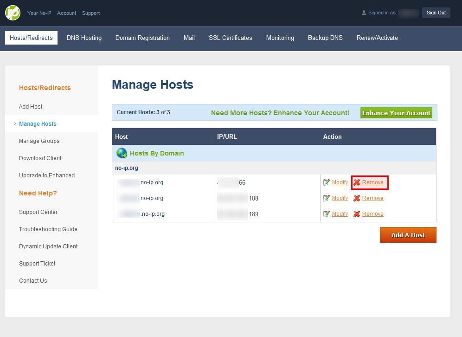
Task: Select the Monitoring tab
Action: tap(280, 38)
